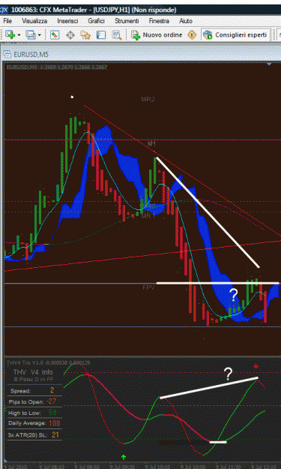The height and width of the screenshot is (469, 281).
Task: Click the Daily Average value 108
Action: coord(55,423)
